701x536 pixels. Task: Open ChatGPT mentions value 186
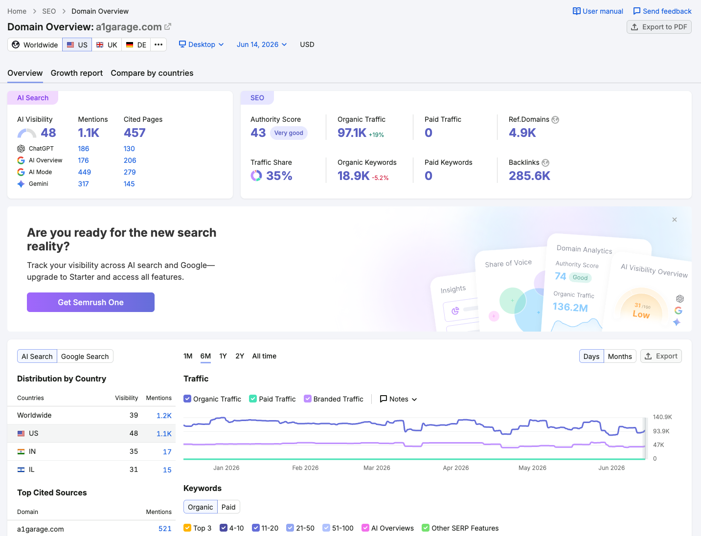[84, 149]
